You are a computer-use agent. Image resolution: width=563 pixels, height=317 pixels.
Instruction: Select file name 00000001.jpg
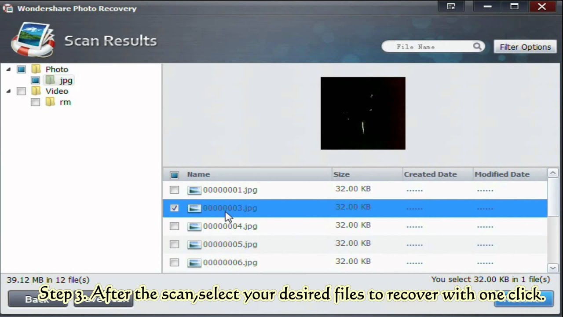click(230, 190)
